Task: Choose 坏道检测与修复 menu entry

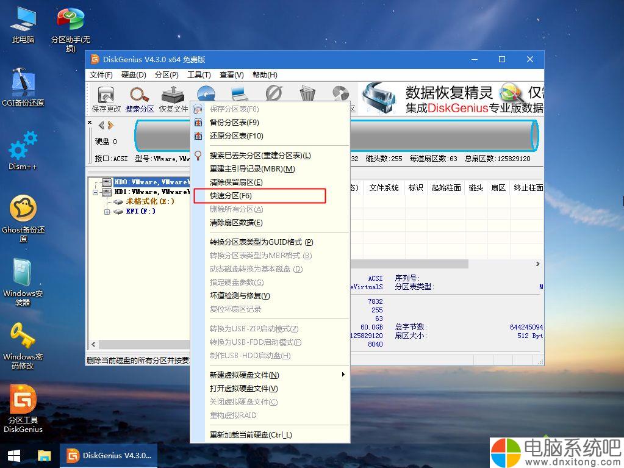Action: (x=270, y=296)
